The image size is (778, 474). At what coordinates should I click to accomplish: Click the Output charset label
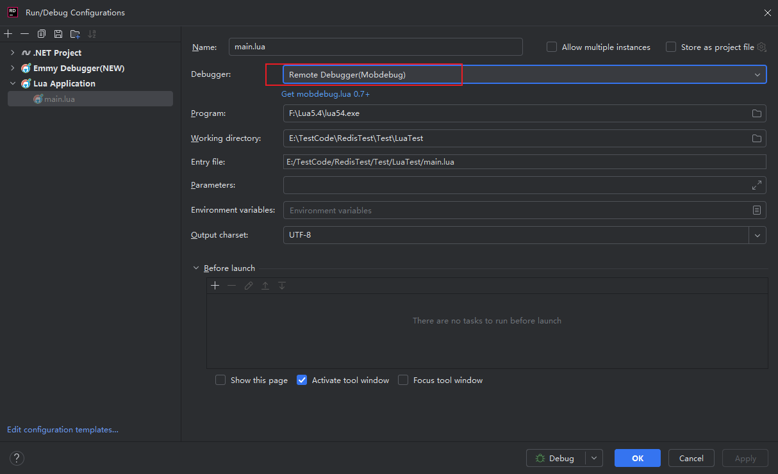click(x=219, y=235)
